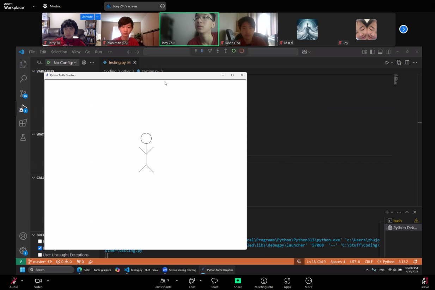This screenshot has width=435, height=290.
Task: Toggle the User Uncaught Exceptions checkbox
Action: (40, 255)
